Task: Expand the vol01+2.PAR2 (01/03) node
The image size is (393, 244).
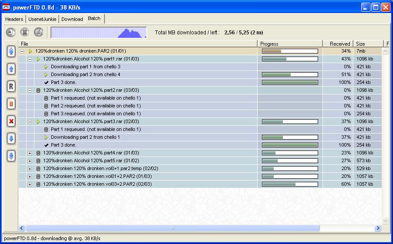Action: point(30,177)
